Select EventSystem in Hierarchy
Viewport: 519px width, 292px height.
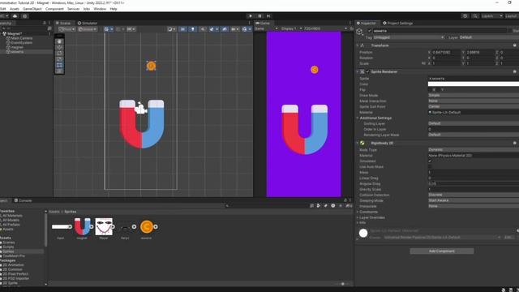click(x=22, y=43)
